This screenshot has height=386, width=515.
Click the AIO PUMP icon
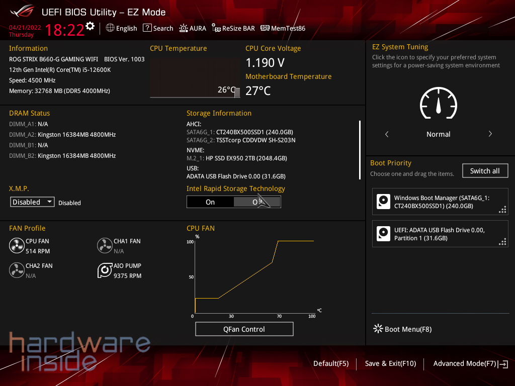(x=105, y=270)
